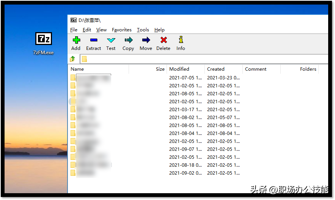335x200 pixels.
Task: Sort by the Size column header
Action: (148, 69)
